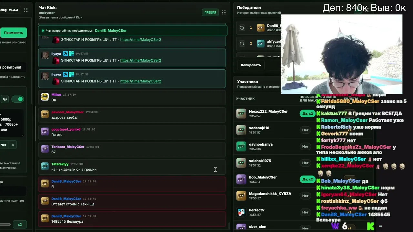Toggle 'Нет' boost for gavnoebanya
Screen dimensions: 413x232
coord(305,146)
